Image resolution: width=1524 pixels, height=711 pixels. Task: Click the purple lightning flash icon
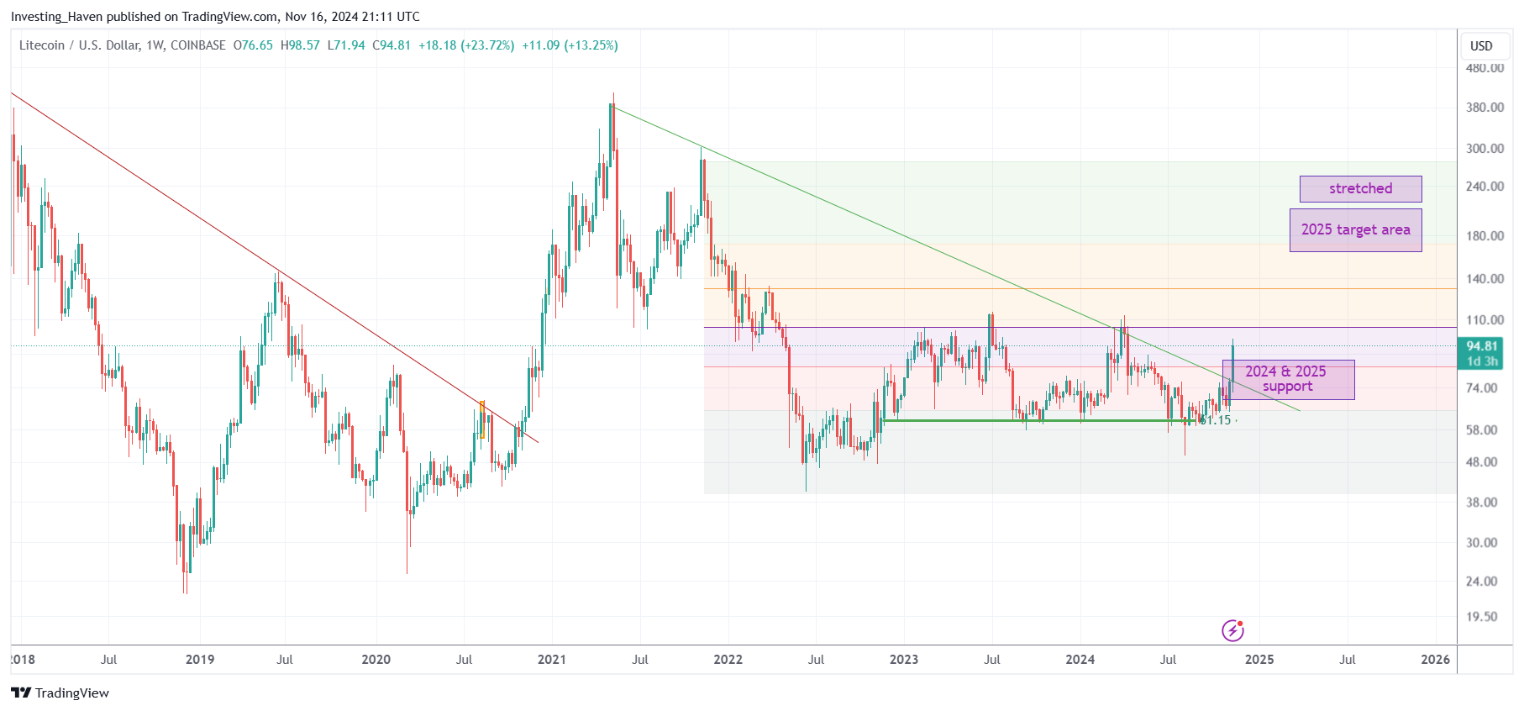pyautogui.click(x=1232, y=630)
